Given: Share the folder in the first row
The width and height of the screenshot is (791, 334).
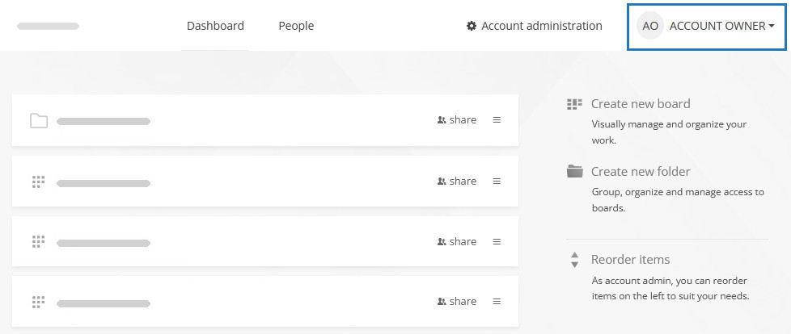Looking at the screenshot, I should (457, 120).
